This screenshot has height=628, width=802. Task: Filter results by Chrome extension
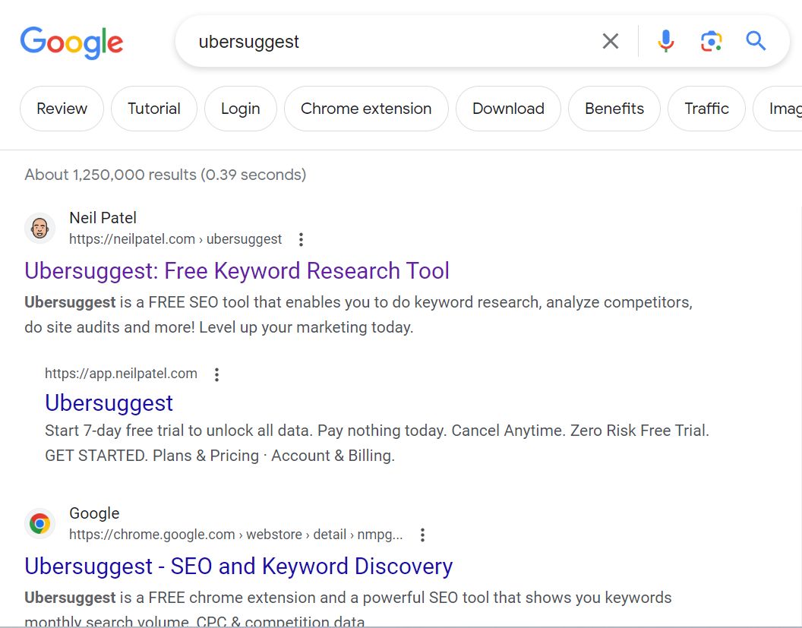pyautogui.click(x=366, y=109)
